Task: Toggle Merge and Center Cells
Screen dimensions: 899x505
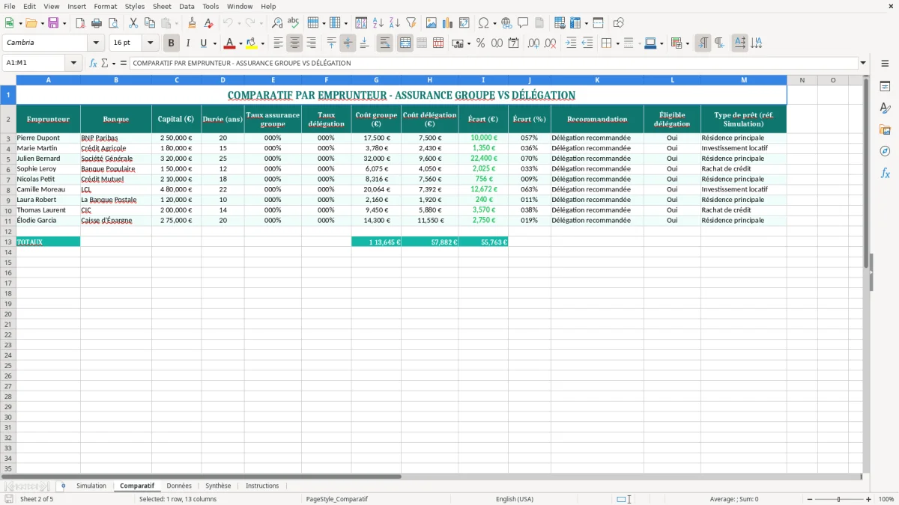Action: click(x=405, y=43)
